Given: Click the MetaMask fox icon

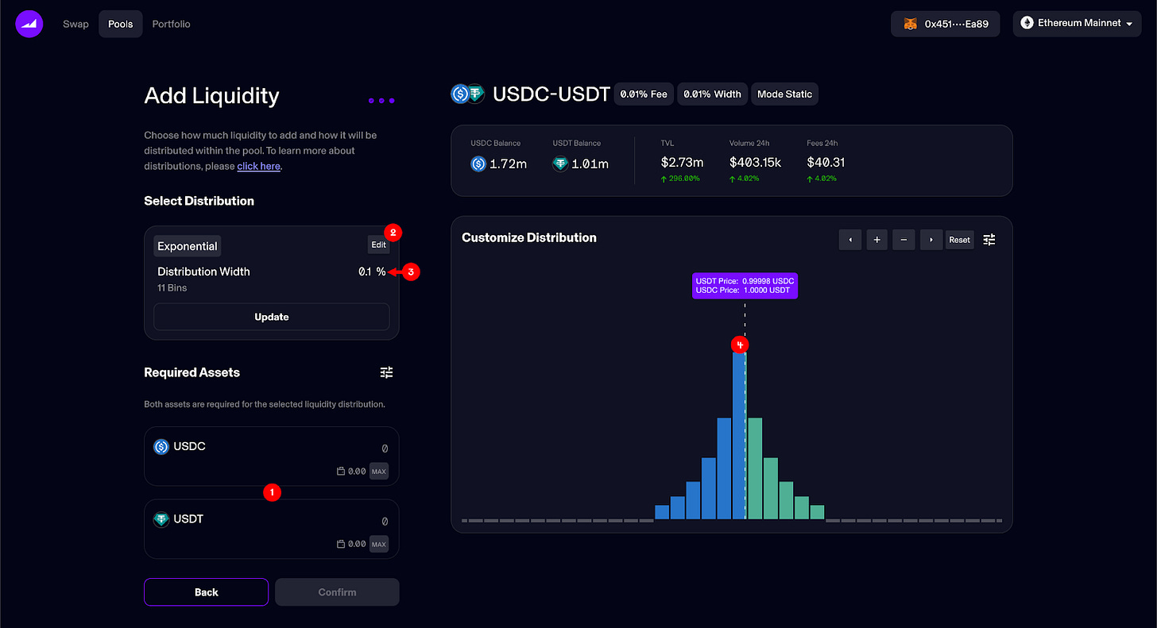Looking at the screenshot, I should tap(910, 24).
